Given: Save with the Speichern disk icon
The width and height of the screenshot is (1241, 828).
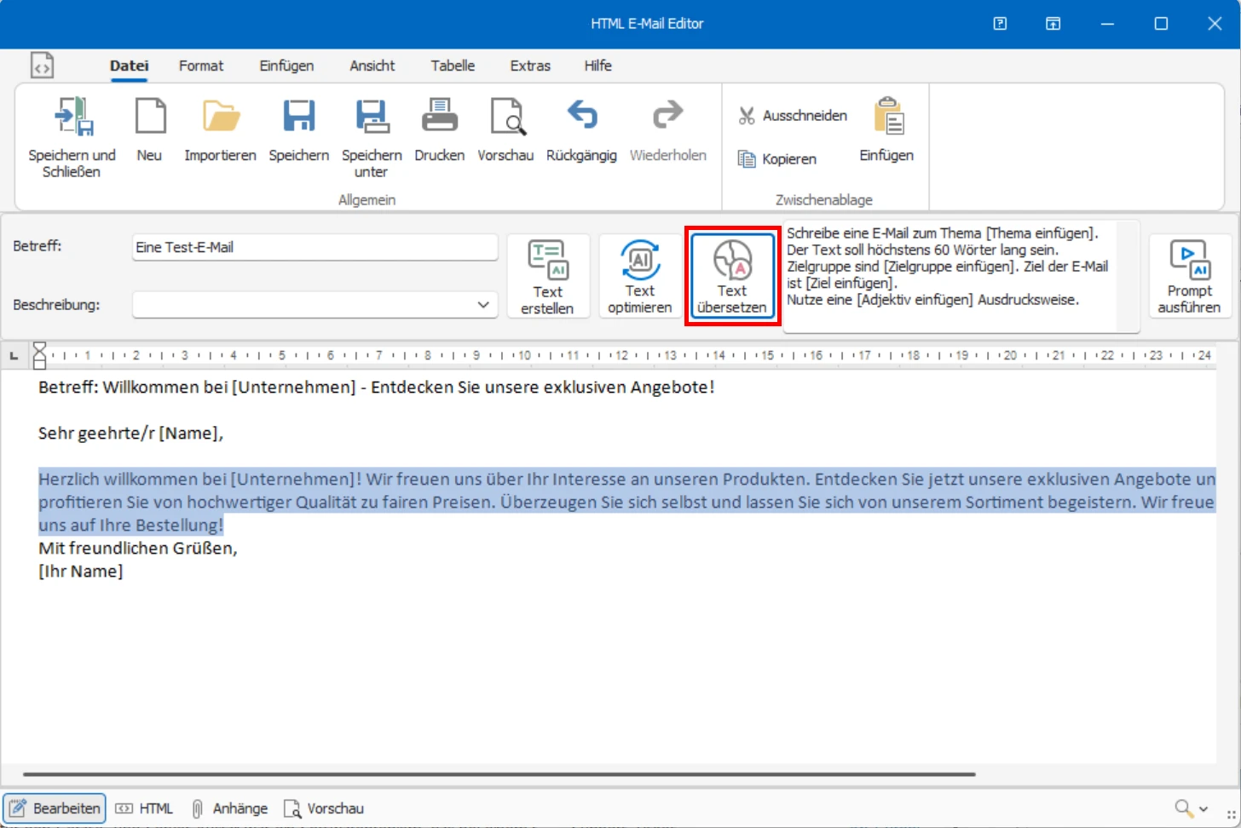Looking at the screenshot, I should tap(298, 117).
